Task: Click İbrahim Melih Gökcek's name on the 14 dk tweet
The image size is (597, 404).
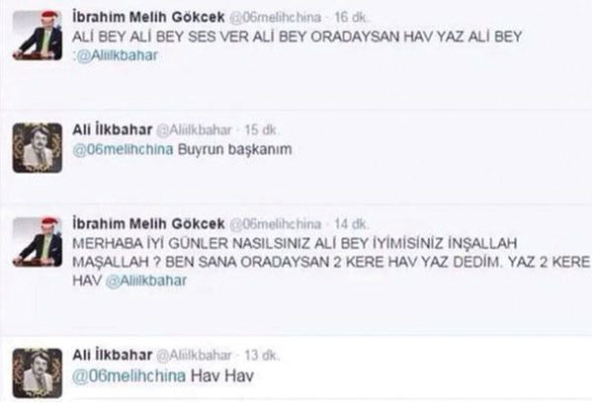Action: [x=148, y=223]
